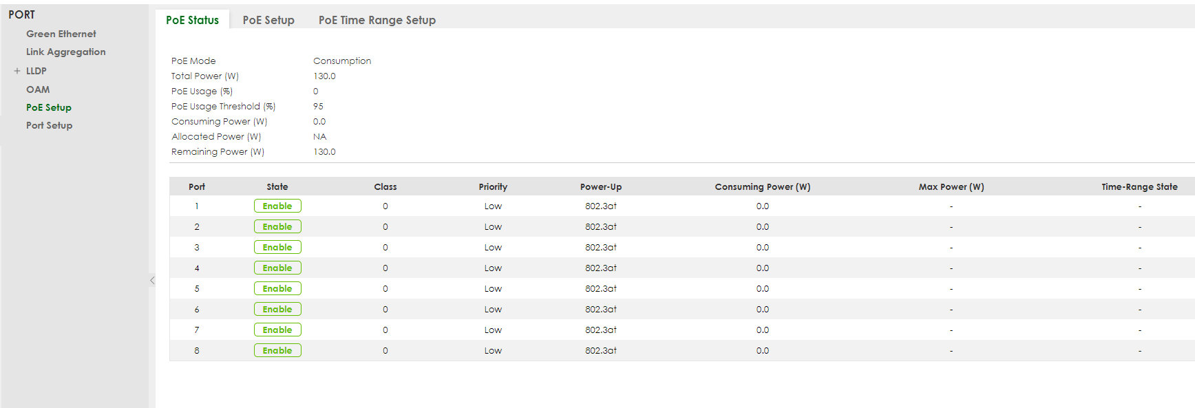Click Enable state badge for port 5
This screenshot has width=1195, height=408.
pos(277,288)
